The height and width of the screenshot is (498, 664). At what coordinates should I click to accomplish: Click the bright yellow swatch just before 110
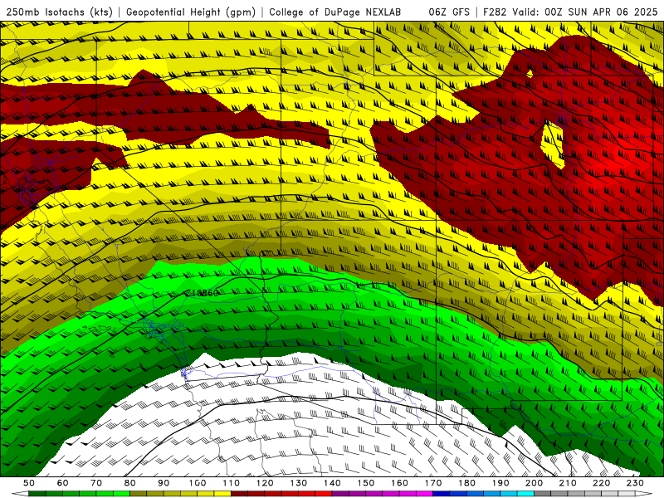coord(222,494)
